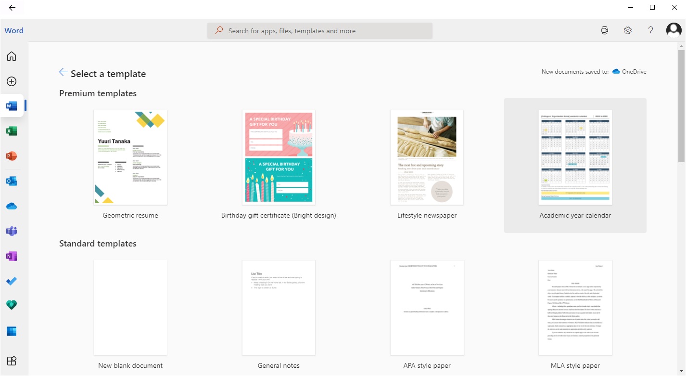Open PowerPoint from the sidebar
The height and width of the screenshot is (376, 686).
coord(11,156)
